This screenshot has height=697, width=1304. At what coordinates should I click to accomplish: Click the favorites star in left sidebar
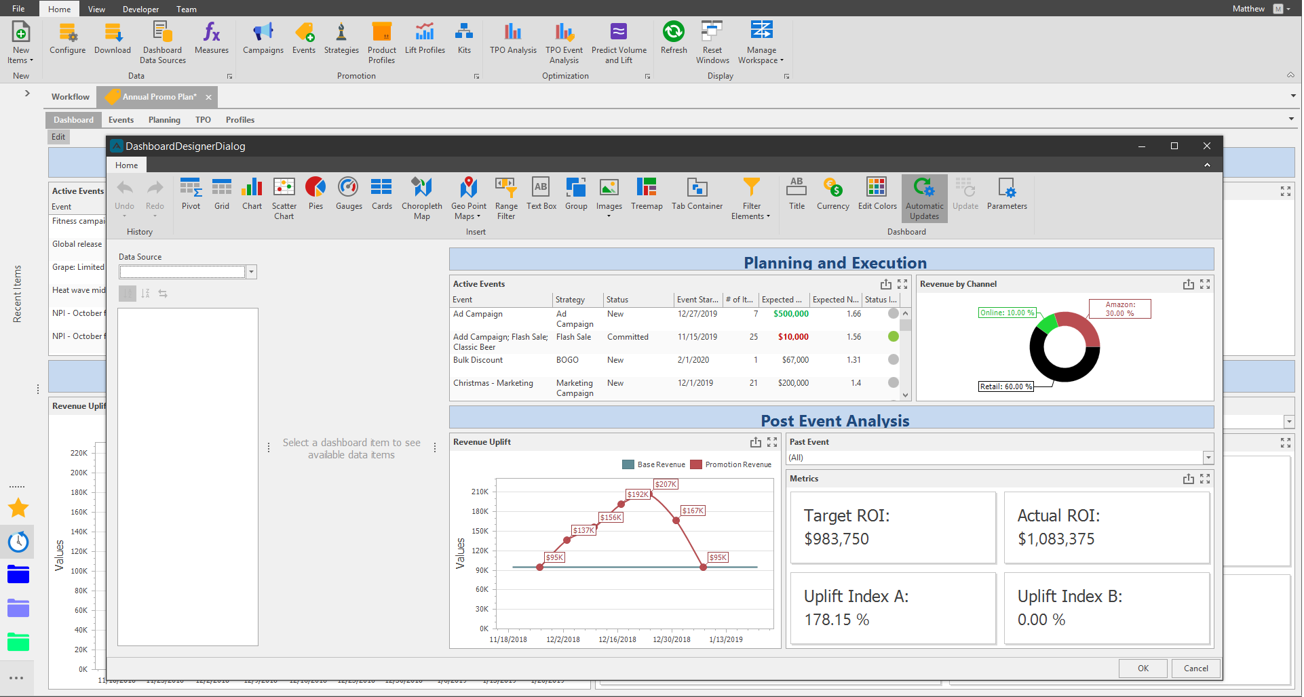(18, 508)
